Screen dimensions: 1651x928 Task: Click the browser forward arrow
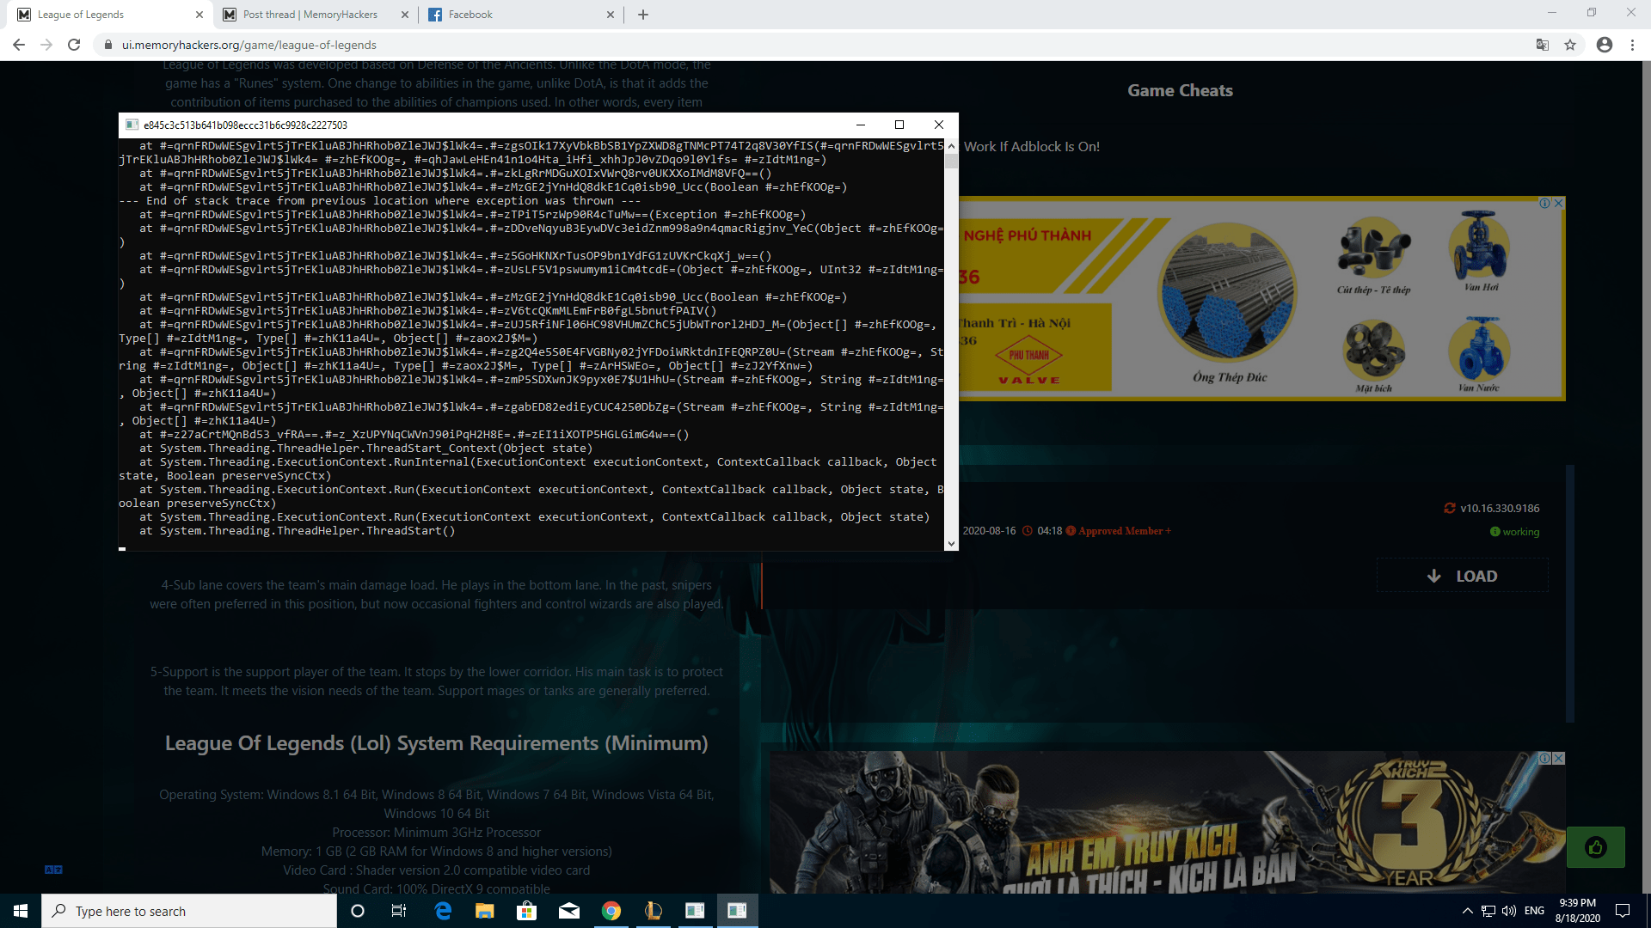[46, 45]
